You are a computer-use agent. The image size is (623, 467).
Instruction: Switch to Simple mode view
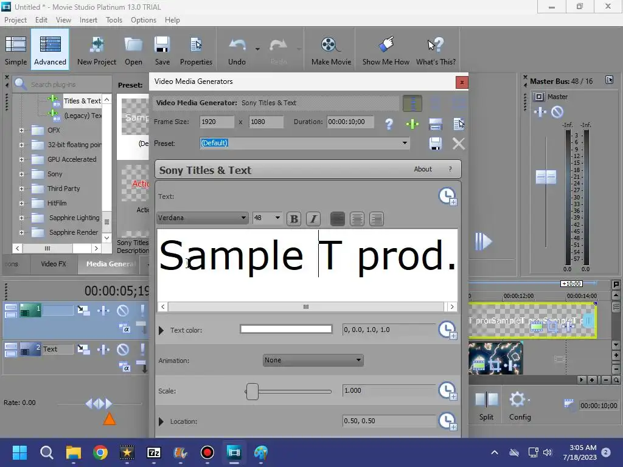(x=16, y=50)
